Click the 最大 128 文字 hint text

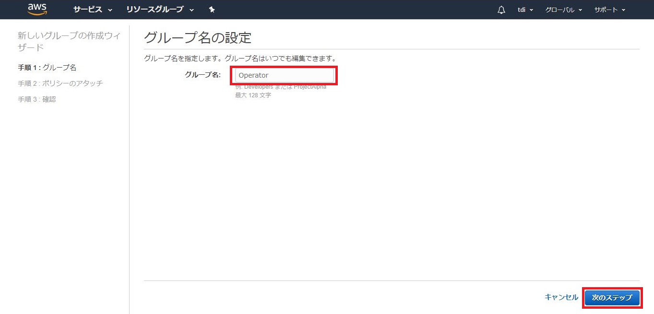[x=253, y=95]
